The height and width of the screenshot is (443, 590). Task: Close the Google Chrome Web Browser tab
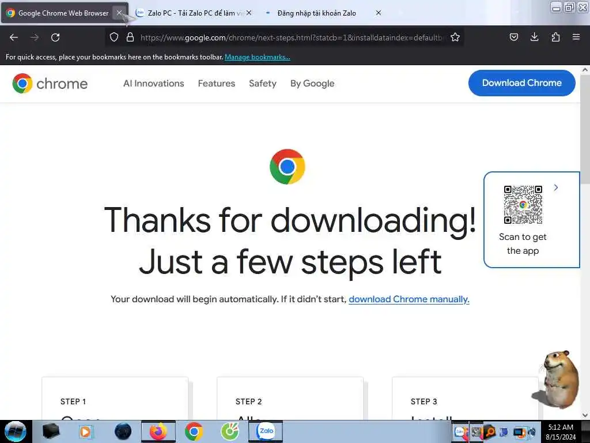coord(119,13)
